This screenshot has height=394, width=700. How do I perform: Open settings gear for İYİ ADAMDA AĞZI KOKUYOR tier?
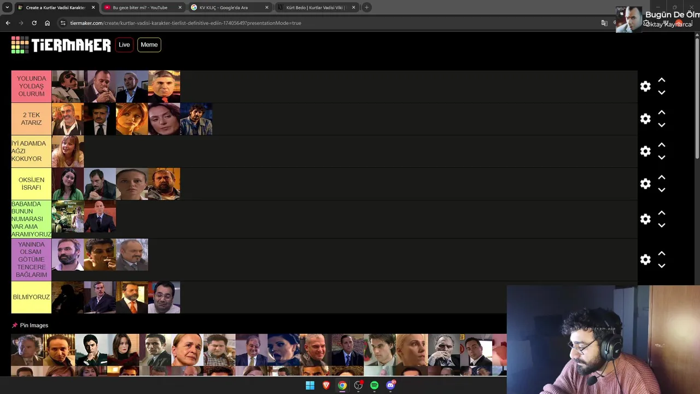pyautogui.click(x=645, y=151)
